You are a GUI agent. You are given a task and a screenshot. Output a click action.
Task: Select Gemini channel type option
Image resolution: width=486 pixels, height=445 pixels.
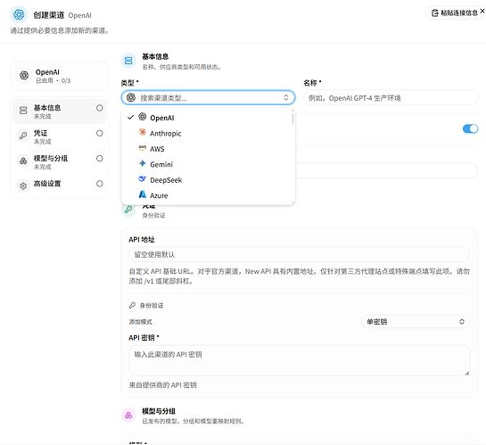206,164
